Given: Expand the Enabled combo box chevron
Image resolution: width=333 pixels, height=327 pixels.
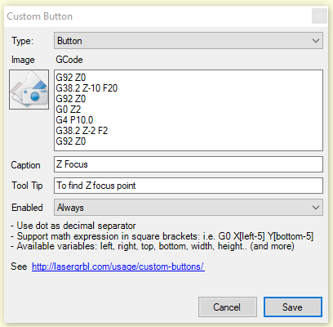Looking at the screenshot, I should pyautogui.click(x=316, y=208).
